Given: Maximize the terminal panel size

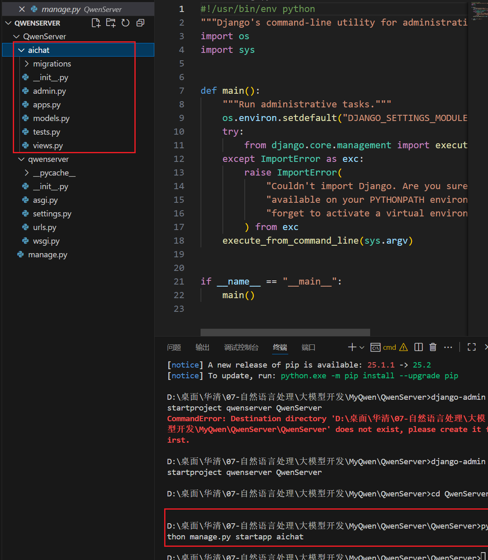Looking at the screenshot, I should (471, 347).
